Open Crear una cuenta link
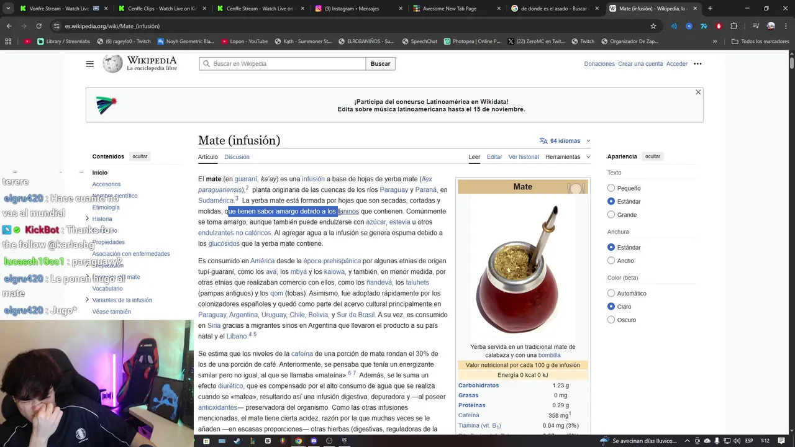Image resolution: width=795 pixels, height=447 pixels. point(640,64)
